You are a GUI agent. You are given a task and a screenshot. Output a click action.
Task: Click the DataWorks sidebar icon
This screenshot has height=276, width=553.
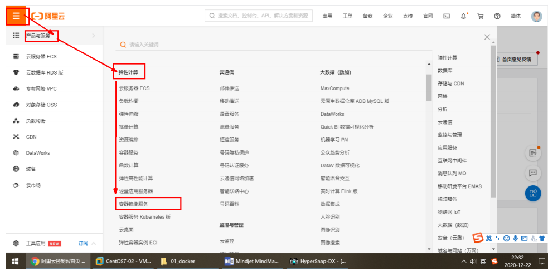[x=16, y=153]
